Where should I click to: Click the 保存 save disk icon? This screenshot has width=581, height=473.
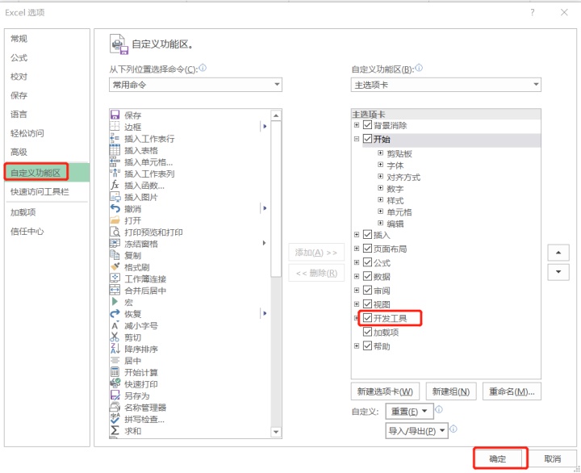[115, 115]
